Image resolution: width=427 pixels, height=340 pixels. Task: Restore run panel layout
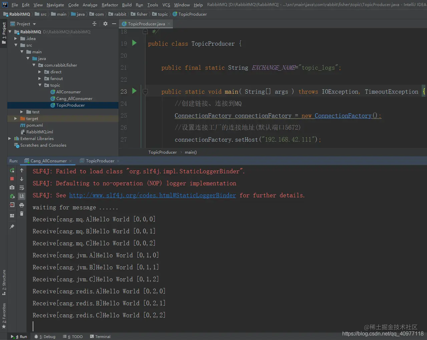point(12,216)
